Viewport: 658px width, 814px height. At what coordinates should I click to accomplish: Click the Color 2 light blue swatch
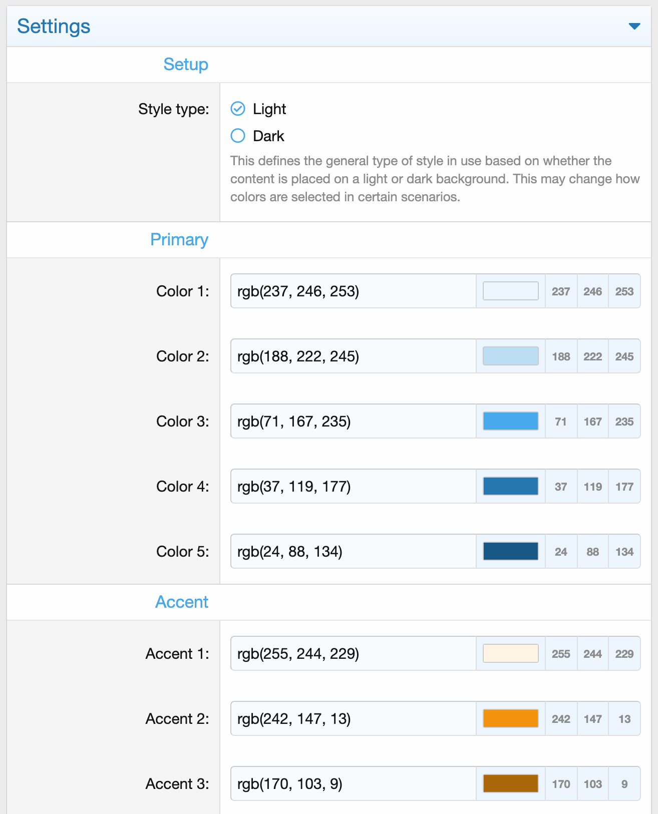click(x=510, y=356)
